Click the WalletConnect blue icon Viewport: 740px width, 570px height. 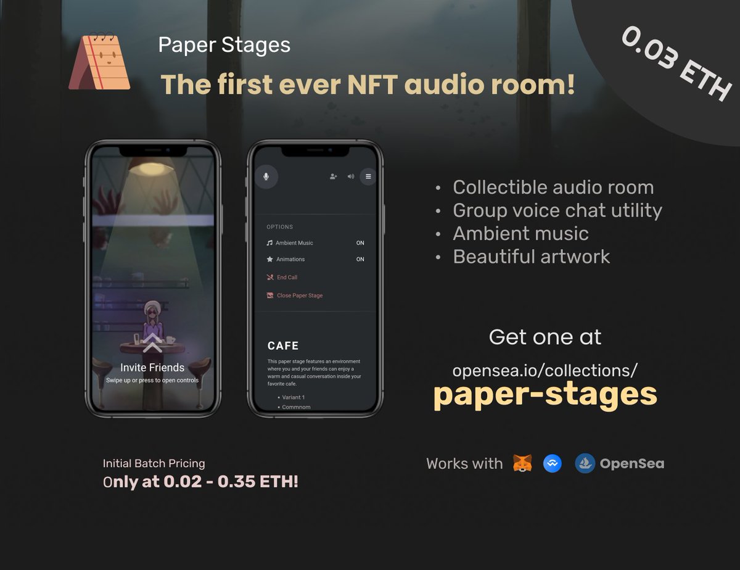[553, 463]
